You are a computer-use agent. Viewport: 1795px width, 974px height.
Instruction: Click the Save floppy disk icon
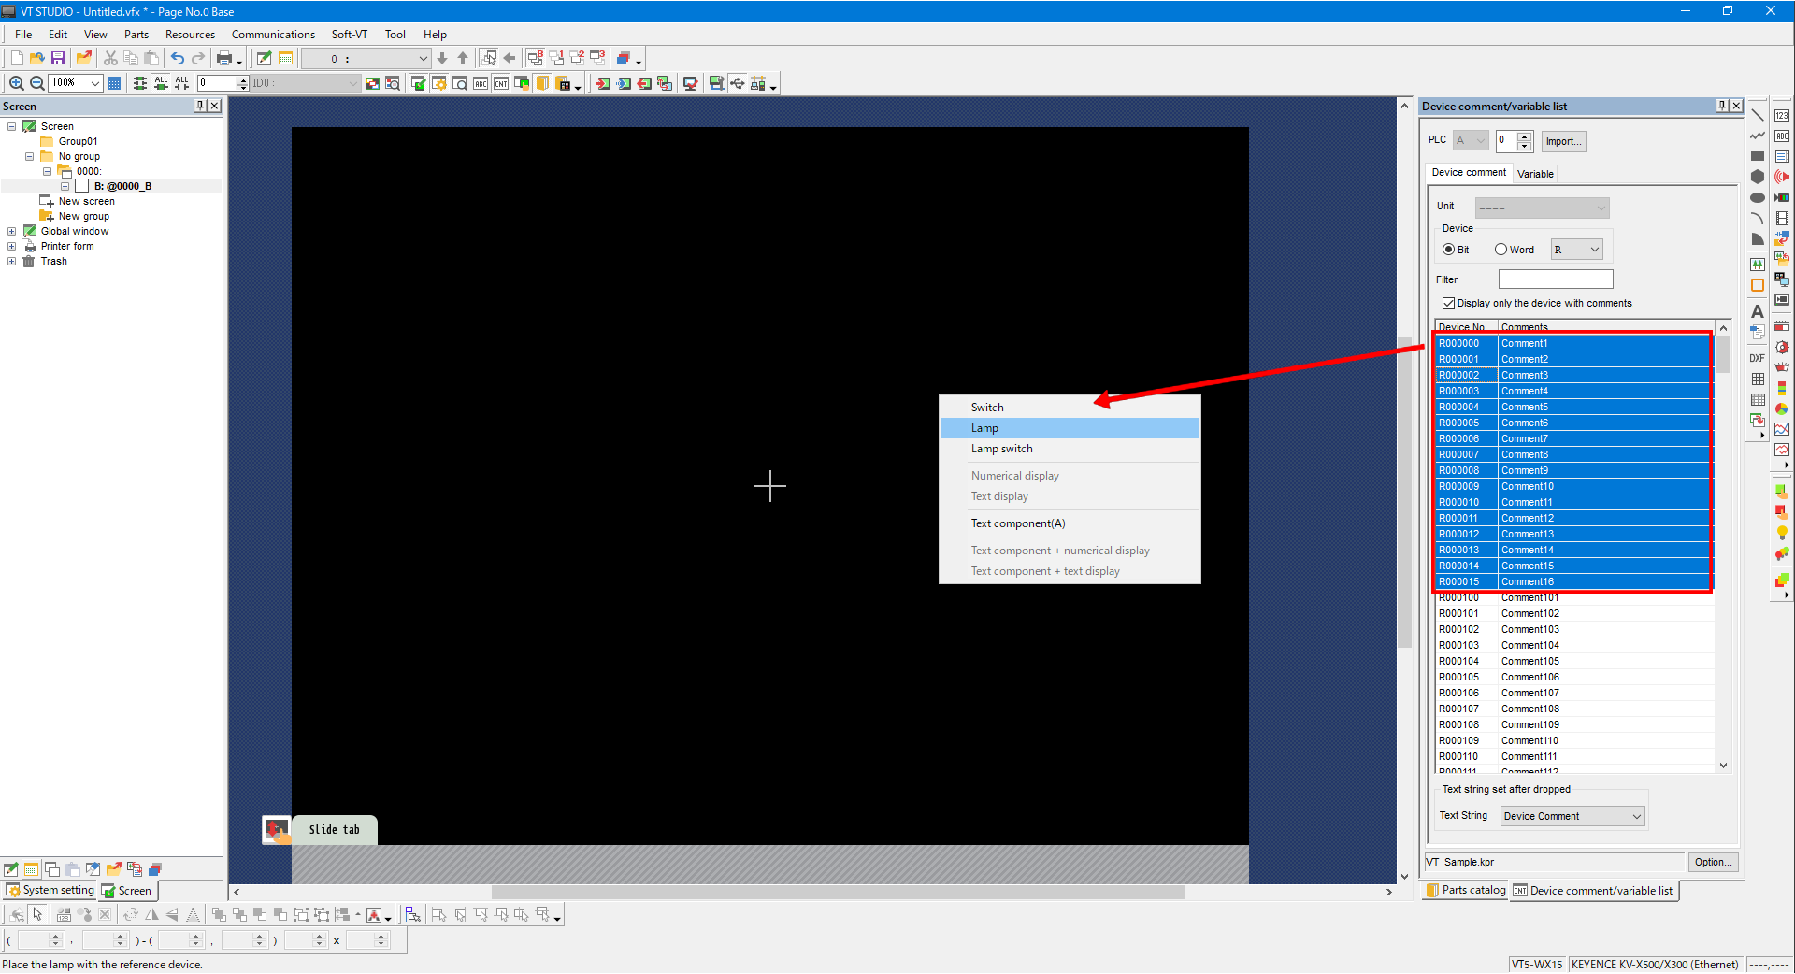58,58
